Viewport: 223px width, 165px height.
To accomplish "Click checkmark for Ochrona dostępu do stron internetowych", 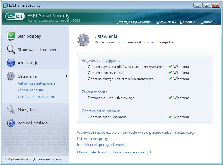I will (170, 79).
